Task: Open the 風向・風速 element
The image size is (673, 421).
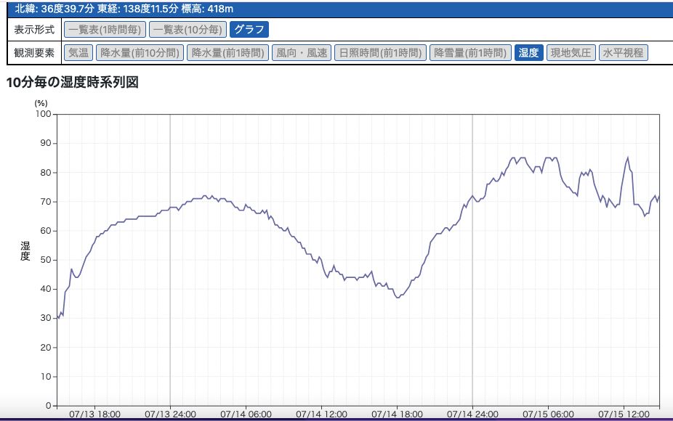Action: [x=302, y=53]
